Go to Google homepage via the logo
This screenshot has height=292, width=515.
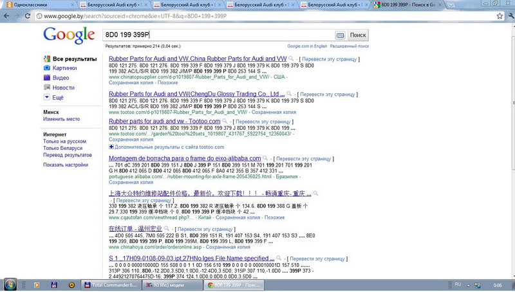[69, 35]
